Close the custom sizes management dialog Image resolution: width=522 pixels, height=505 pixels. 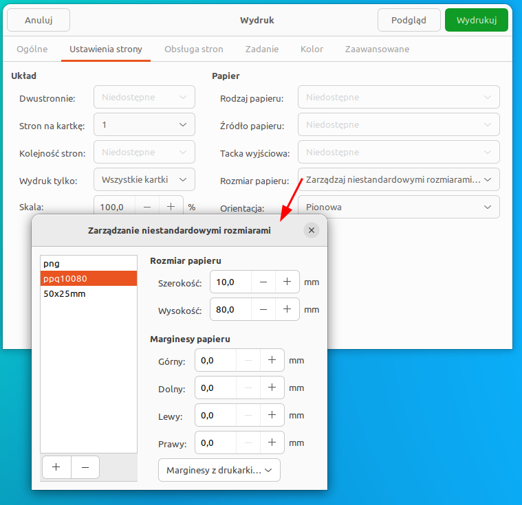[x=312, y=231]
